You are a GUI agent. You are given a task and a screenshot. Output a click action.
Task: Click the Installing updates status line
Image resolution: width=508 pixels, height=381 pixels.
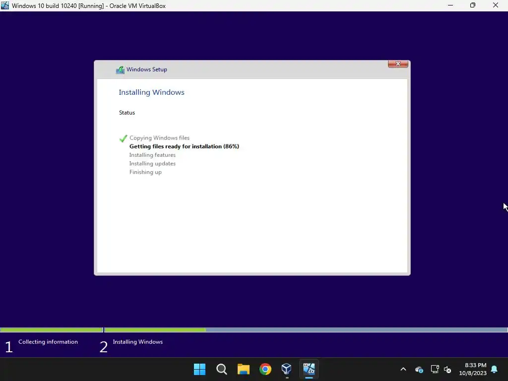click(x=152, y=164)
